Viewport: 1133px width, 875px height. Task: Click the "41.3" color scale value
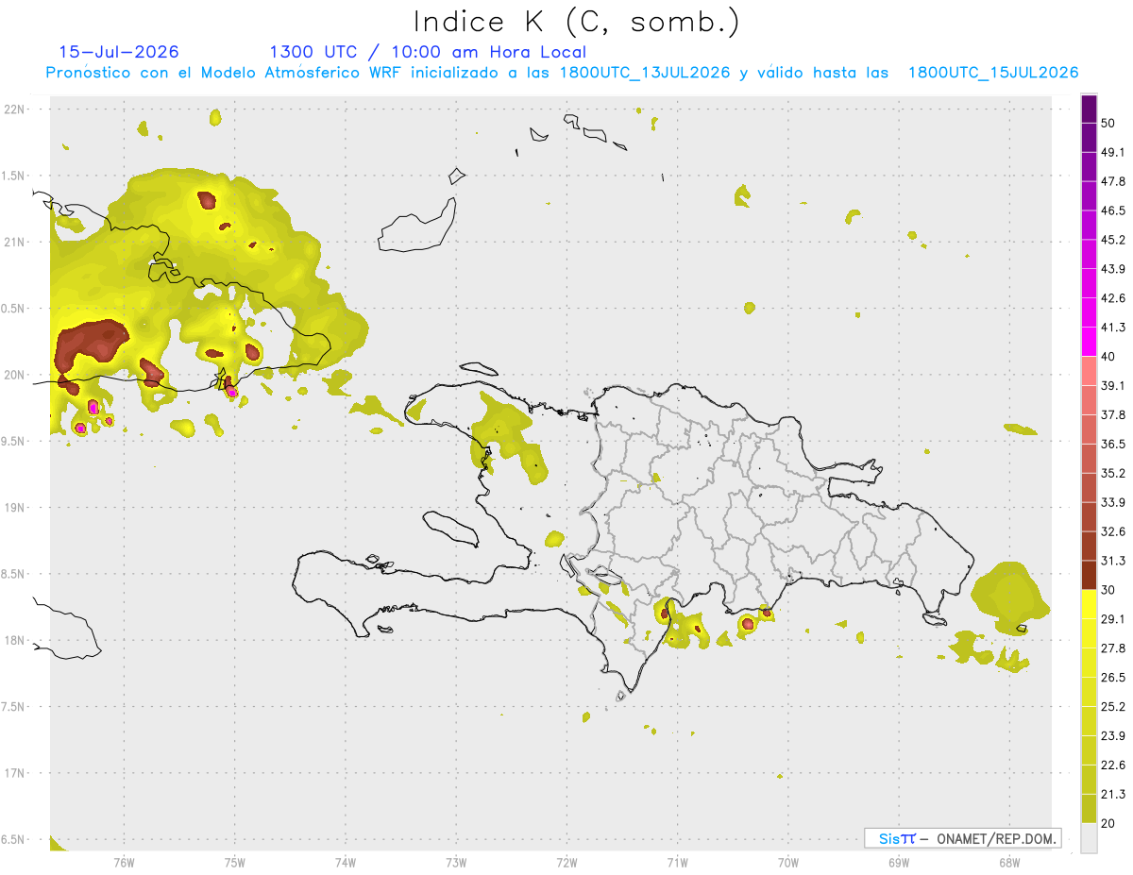coord(1113,328)
